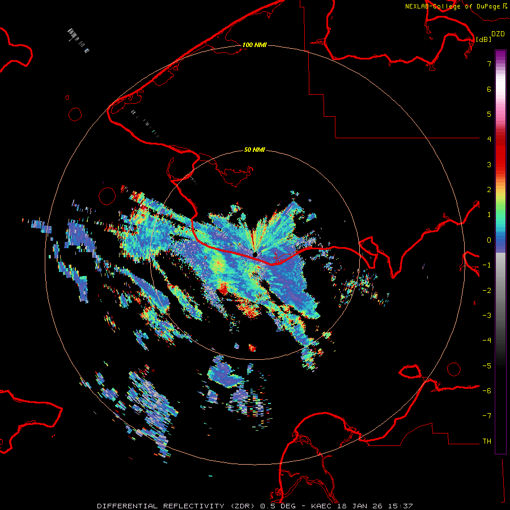Click the -2 value on the color scale
The image size is (510, 510).
[x=487, y=290]
